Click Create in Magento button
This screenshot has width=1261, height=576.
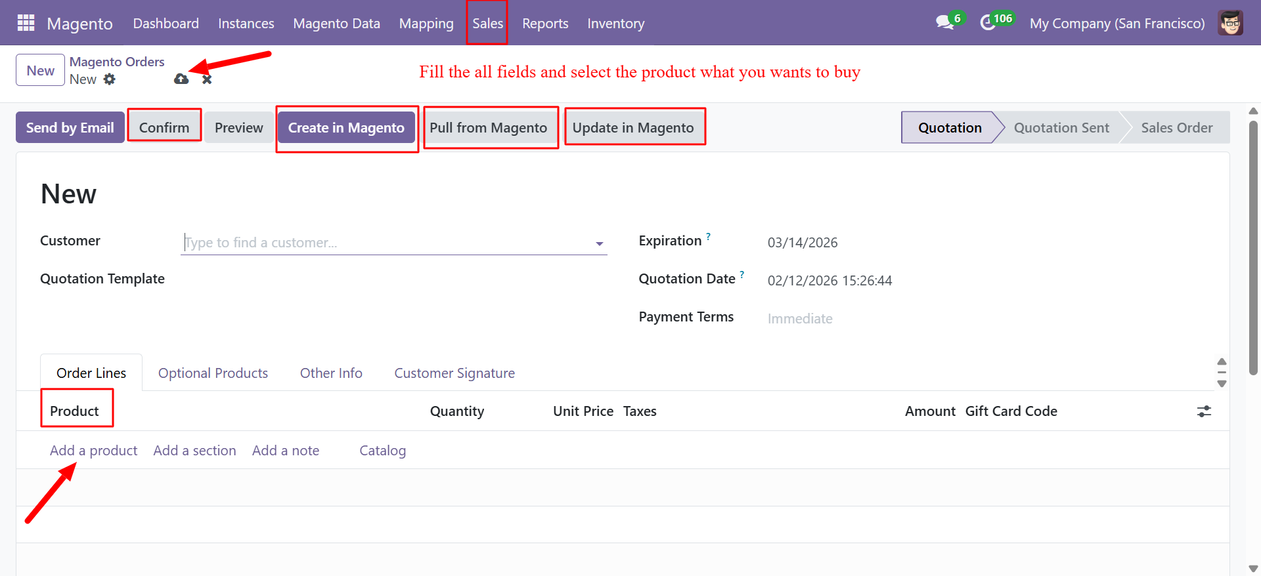click(x=346, y=127)
